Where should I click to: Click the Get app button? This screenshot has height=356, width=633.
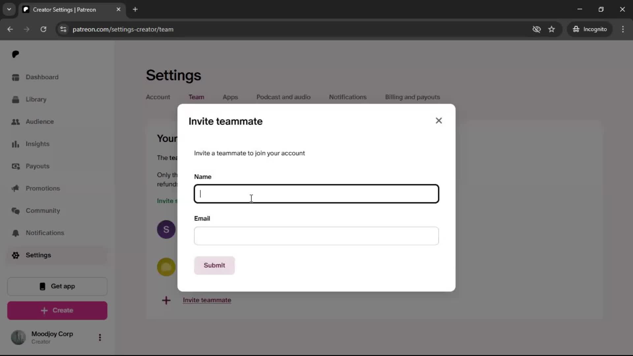click(57, 286)
